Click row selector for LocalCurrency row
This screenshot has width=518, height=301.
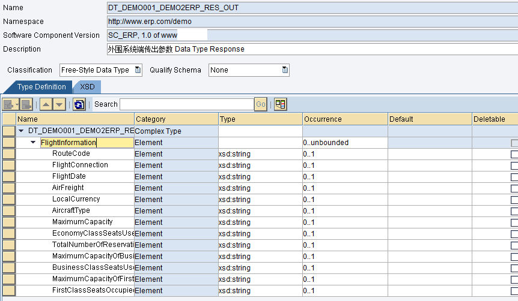point(9,200)
